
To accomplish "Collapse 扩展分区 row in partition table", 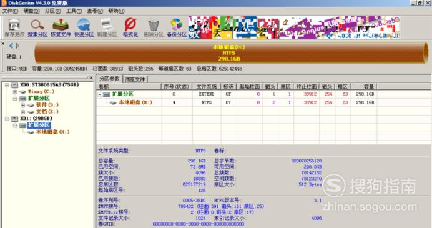I will click(x=100, y=94).
